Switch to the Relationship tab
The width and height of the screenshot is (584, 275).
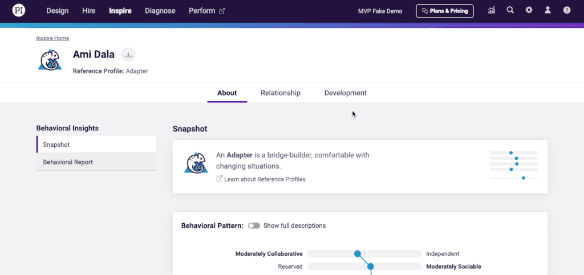coord(280,93)
